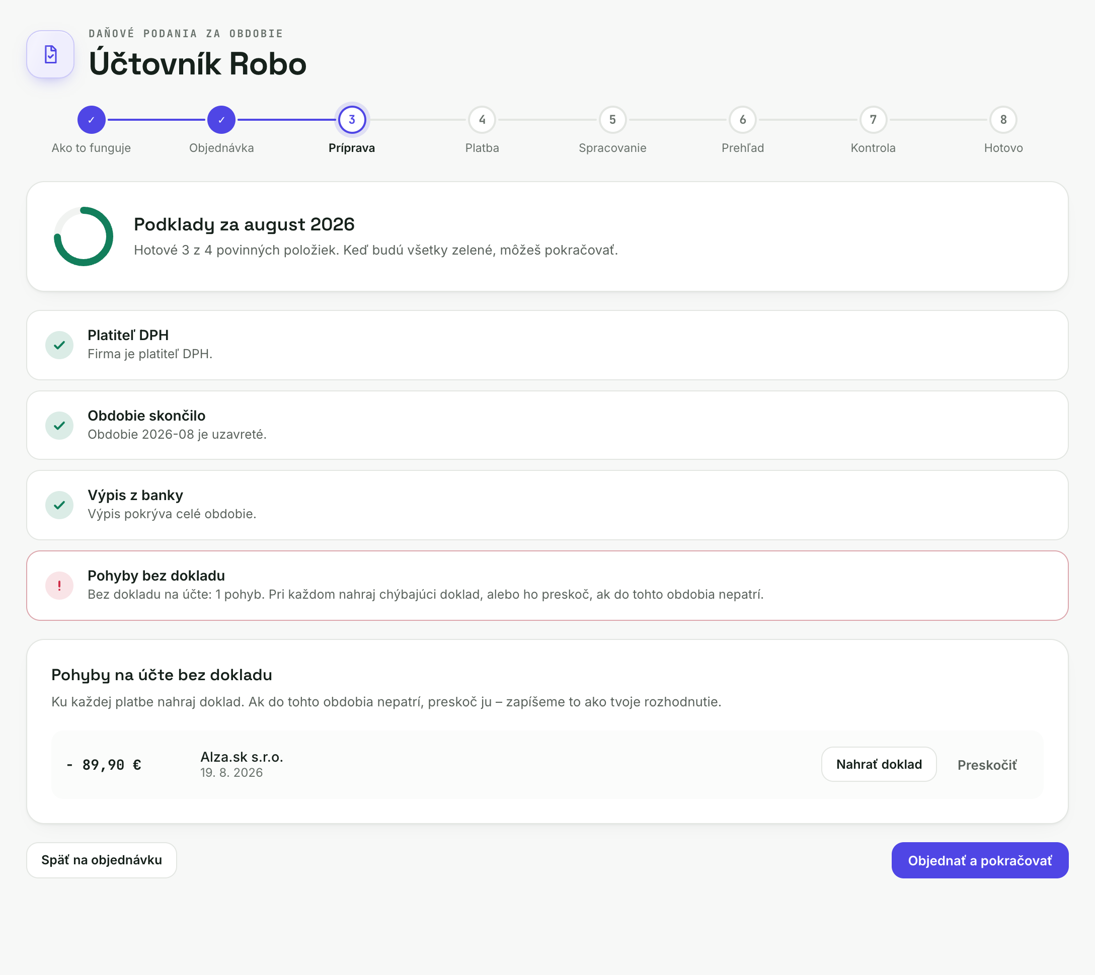Click the Alza.sk s.r.o. payee name
This screenshot has height=975, width=1095.
click(242, 757)
